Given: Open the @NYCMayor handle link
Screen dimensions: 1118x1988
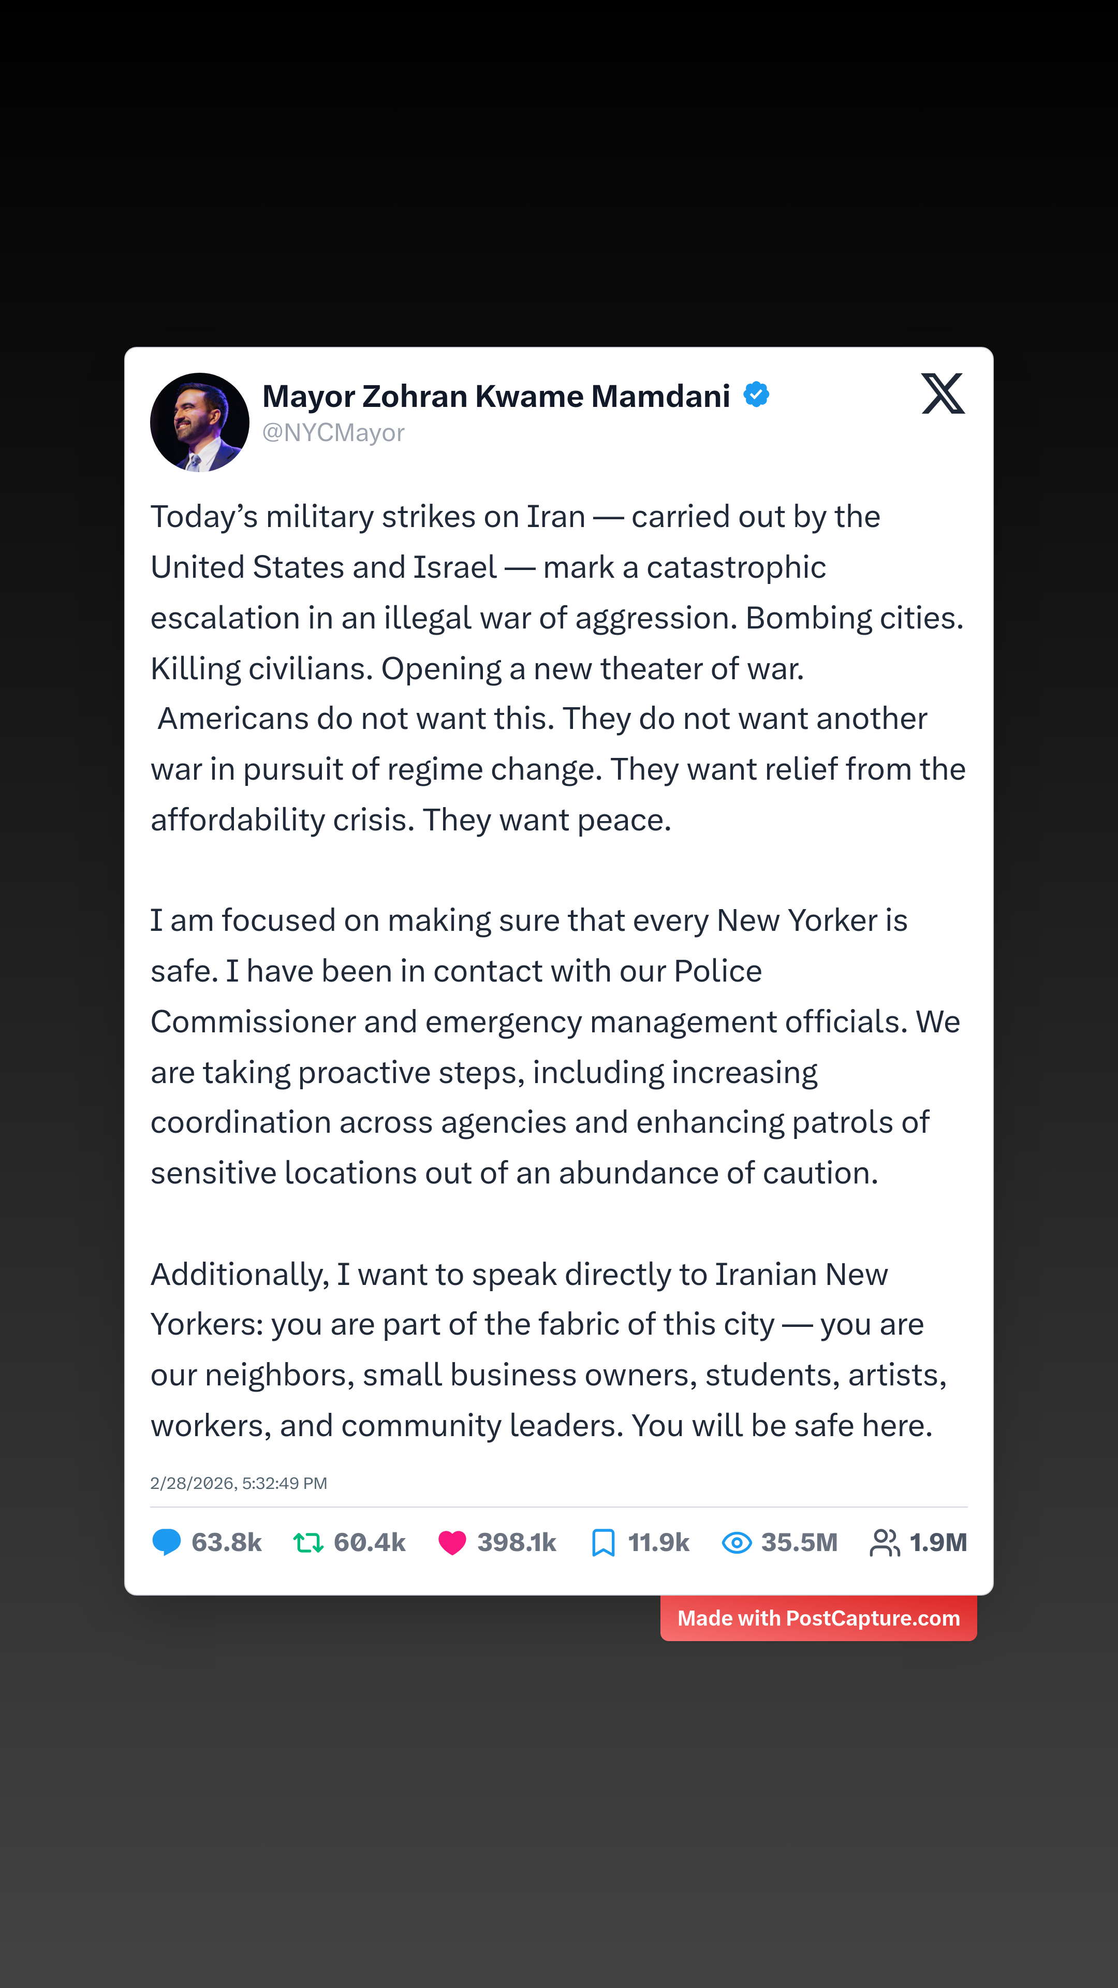Looking at the screenshot, I should [x=333, y=433].
